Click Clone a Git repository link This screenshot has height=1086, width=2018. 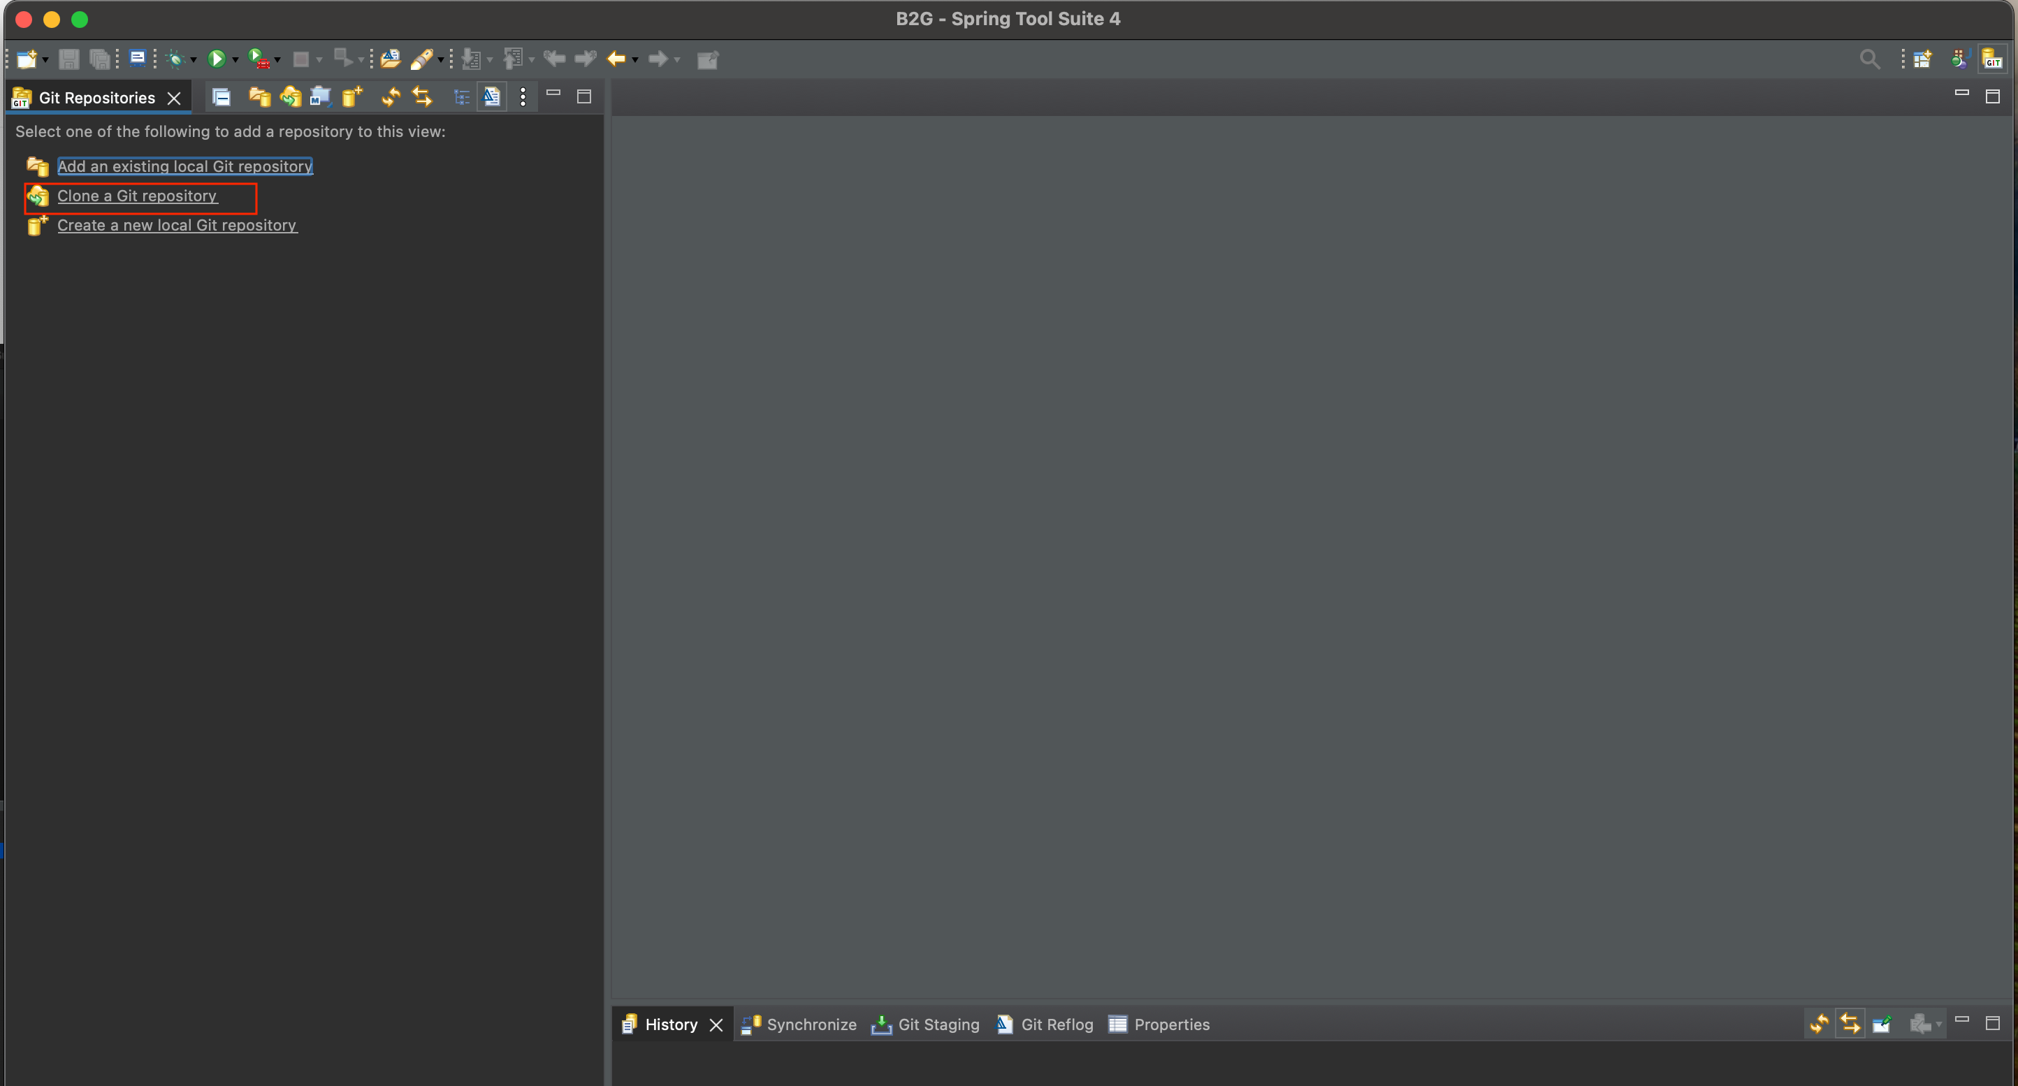137,196
